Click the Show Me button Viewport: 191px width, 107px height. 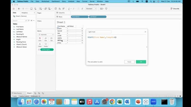[x=175, y=9]
